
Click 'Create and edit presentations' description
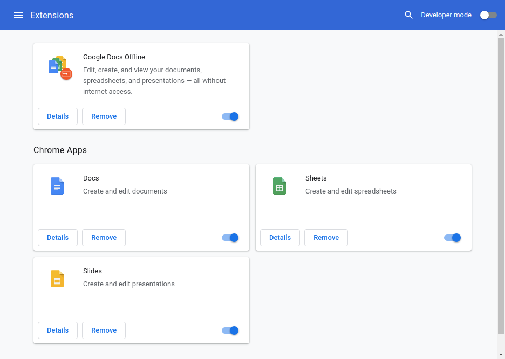pos(129,284)
